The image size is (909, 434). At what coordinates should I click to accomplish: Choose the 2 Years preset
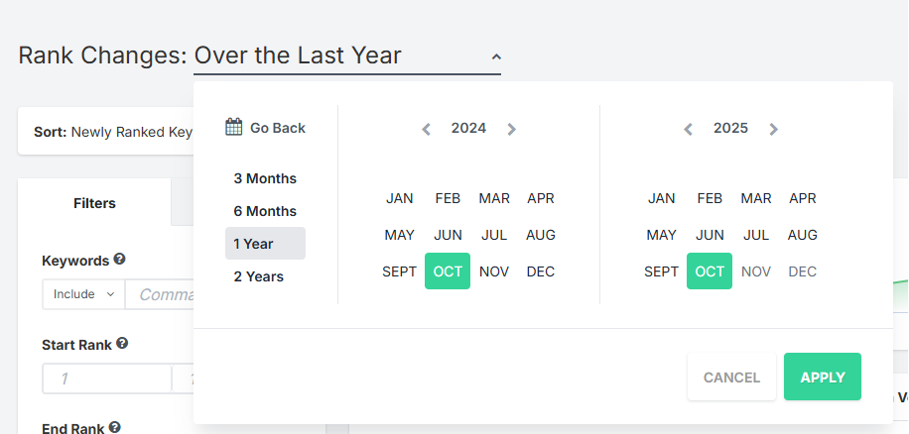click(x=259, y=276)
